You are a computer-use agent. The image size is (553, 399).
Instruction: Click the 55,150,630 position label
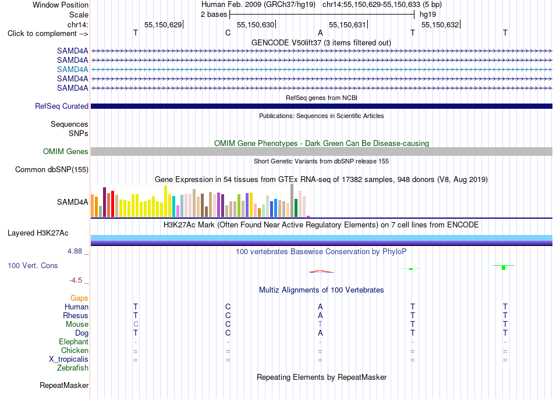256,24
